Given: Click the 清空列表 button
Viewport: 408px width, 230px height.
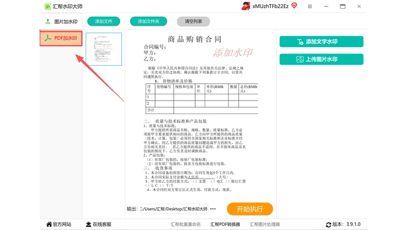Looking at the screenshot, I should (194, 22).
